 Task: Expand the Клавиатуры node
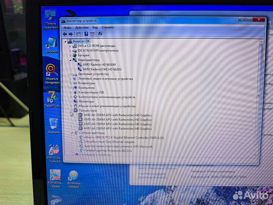click(71, 84)
